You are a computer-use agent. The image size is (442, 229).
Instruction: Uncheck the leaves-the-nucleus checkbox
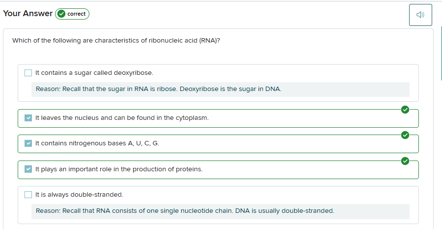(28, 118)
